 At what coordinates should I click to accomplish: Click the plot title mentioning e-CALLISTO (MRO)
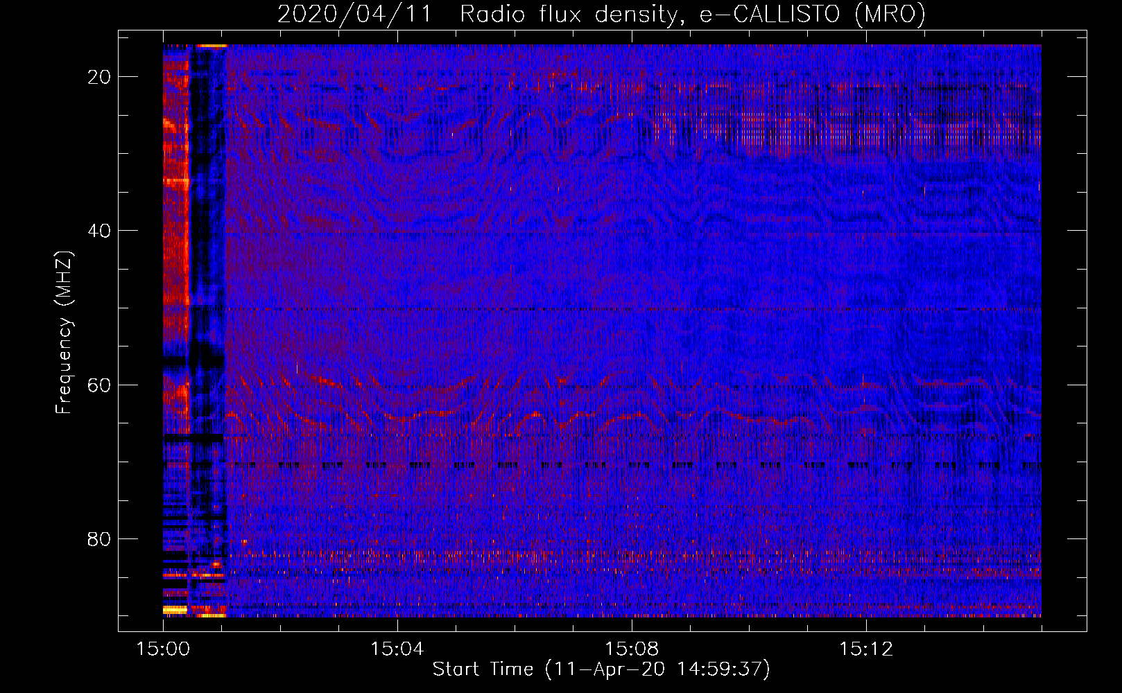click(601, 14)
